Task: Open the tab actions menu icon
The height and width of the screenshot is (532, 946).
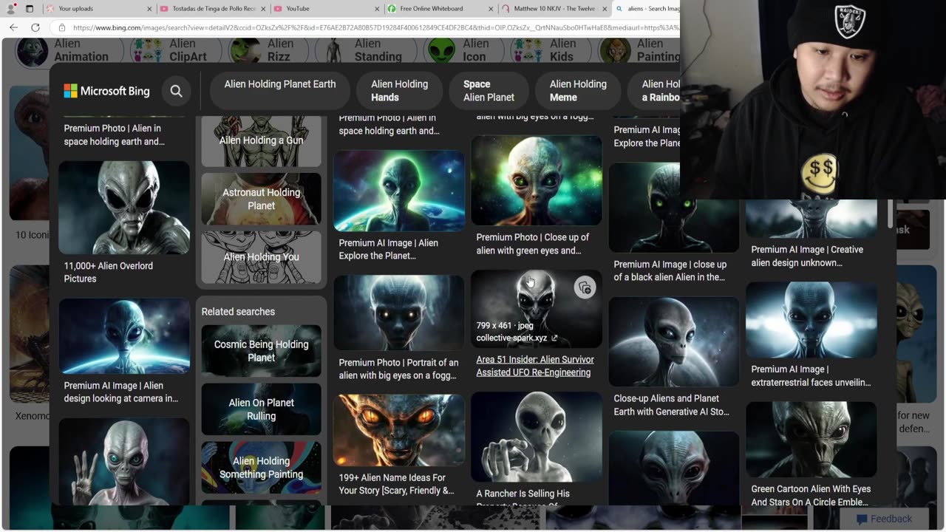Action: pyautogui.click(x=30, y=9)
